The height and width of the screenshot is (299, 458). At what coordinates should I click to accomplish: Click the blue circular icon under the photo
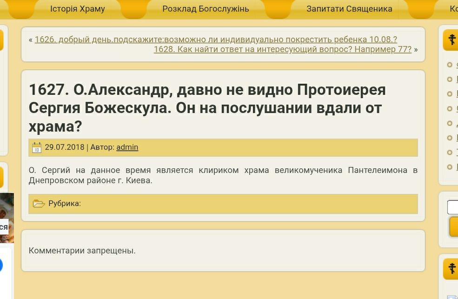(x=1, y=266)
